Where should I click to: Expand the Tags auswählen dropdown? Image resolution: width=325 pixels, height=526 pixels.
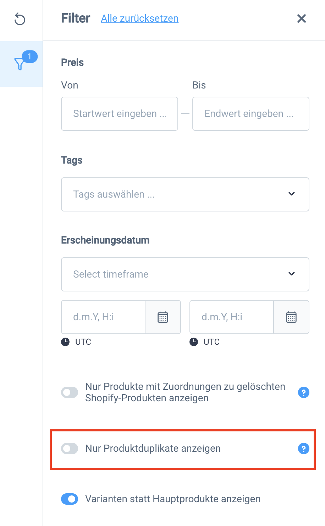(185, 194)
